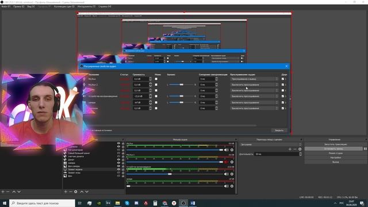
Task: Open Skype from the taskbar
Action: pos(127,203)
